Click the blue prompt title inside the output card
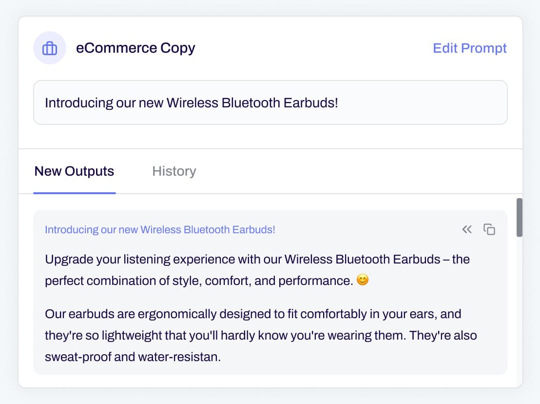This screenshot has height=404, width=540. [x=160, y=230]
